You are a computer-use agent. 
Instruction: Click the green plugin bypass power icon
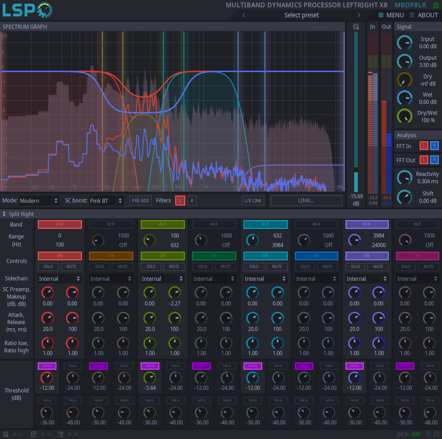pyautogui.click(x=436, y=5)
